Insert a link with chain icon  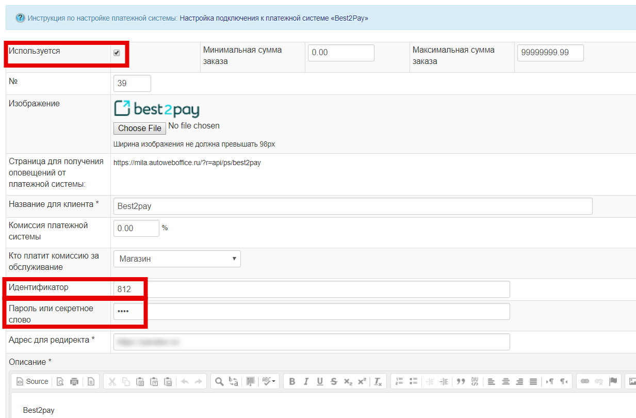(x=585, y=381)
